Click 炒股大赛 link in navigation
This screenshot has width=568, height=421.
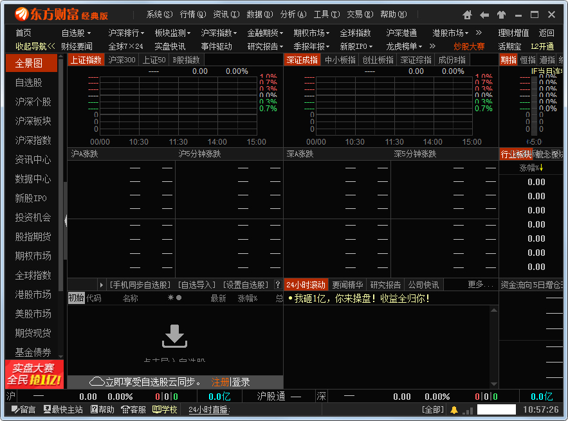click(x=469, y=46)
